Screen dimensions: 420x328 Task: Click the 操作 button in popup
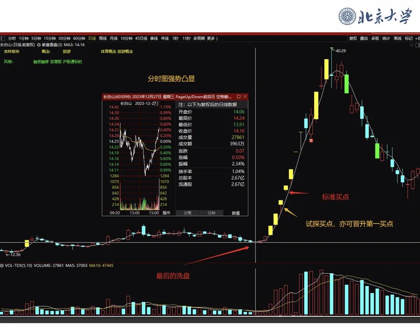(166, 213)
